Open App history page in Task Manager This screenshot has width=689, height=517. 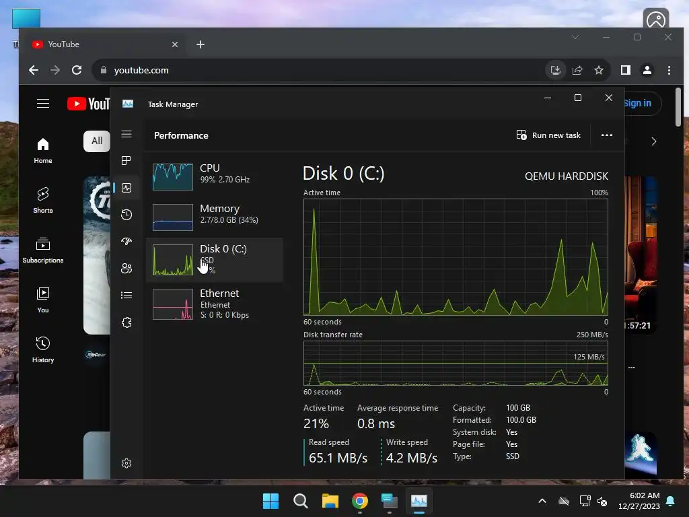click(126, 215)
